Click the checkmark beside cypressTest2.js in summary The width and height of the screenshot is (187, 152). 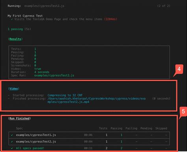point(12,142)
